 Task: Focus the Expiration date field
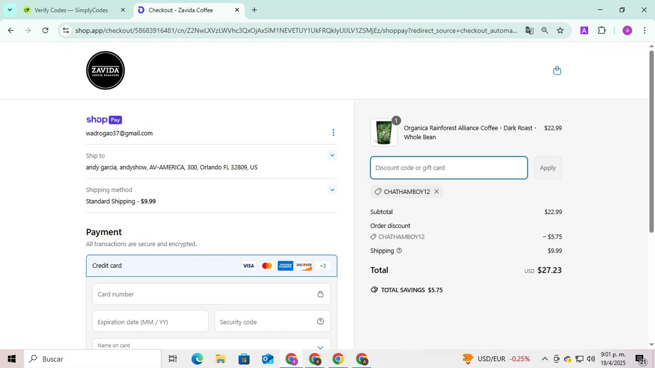pyautogui.click(x=150, y=322)
